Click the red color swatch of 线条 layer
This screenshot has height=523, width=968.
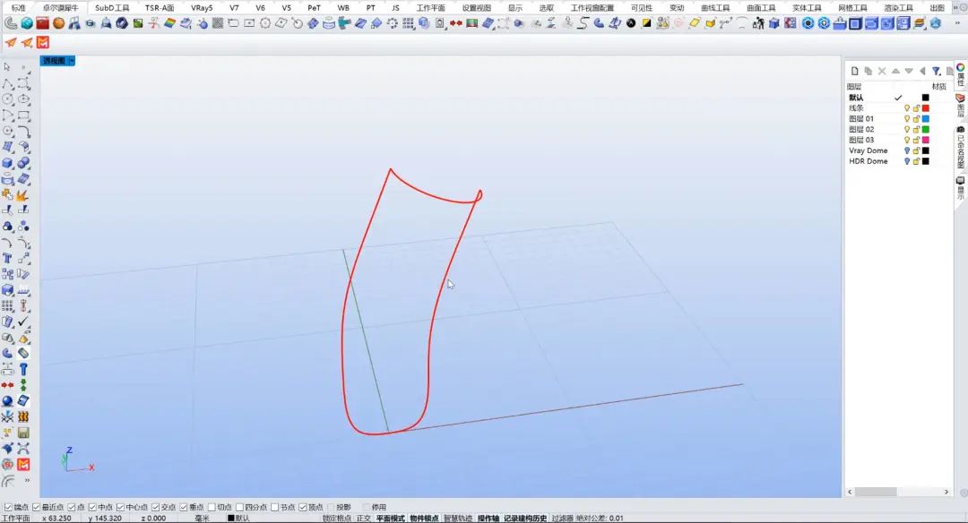pyautogui.click(x=926, y=108)
